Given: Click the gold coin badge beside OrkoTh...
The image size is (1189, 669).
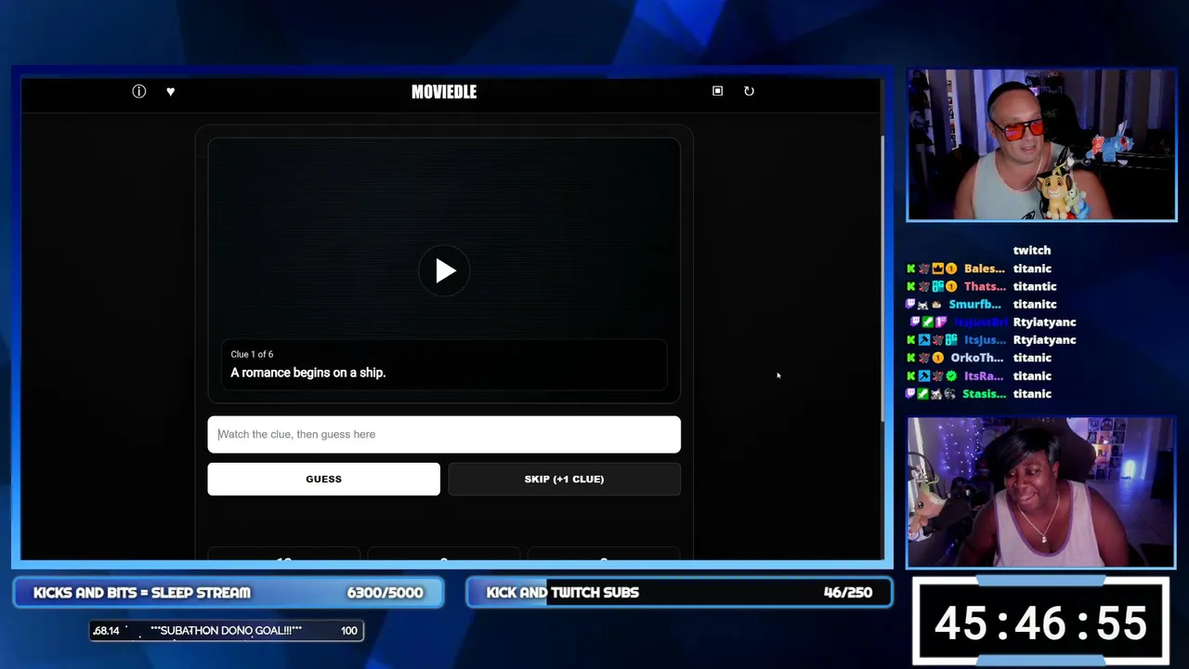Looking at the screenshot, I should (938, 358).
